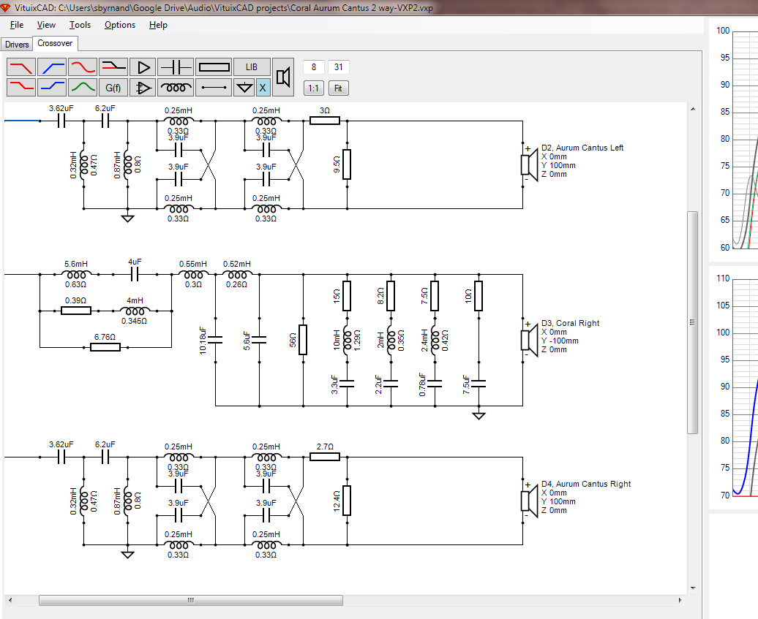Select the blue high-pass filter block
758x619 pixels.
52,67
